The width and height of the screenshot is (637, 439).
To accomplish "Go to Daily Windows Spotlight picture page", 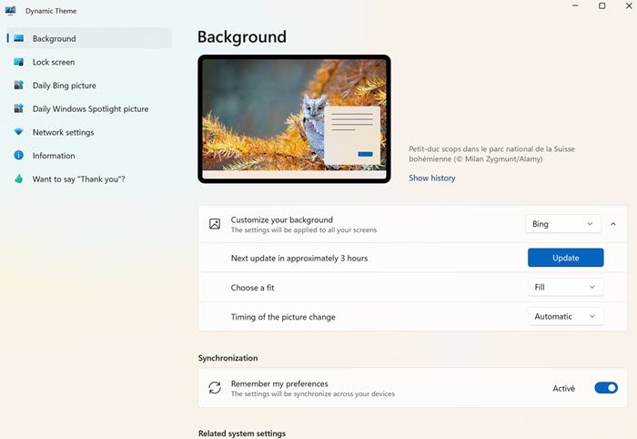I will [x=89, y=108].
